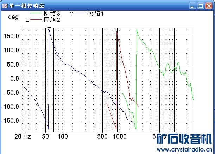215x154 pixels.
Task: Click the -150.0 y-axis value
Action: (10, 121)
